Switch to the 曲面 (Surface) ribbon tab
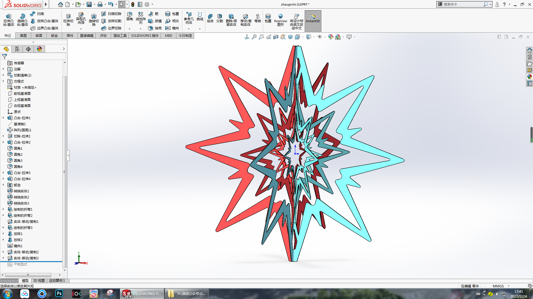Image resolution: width=533 pixels, height=299 pixels. [39, 36]
